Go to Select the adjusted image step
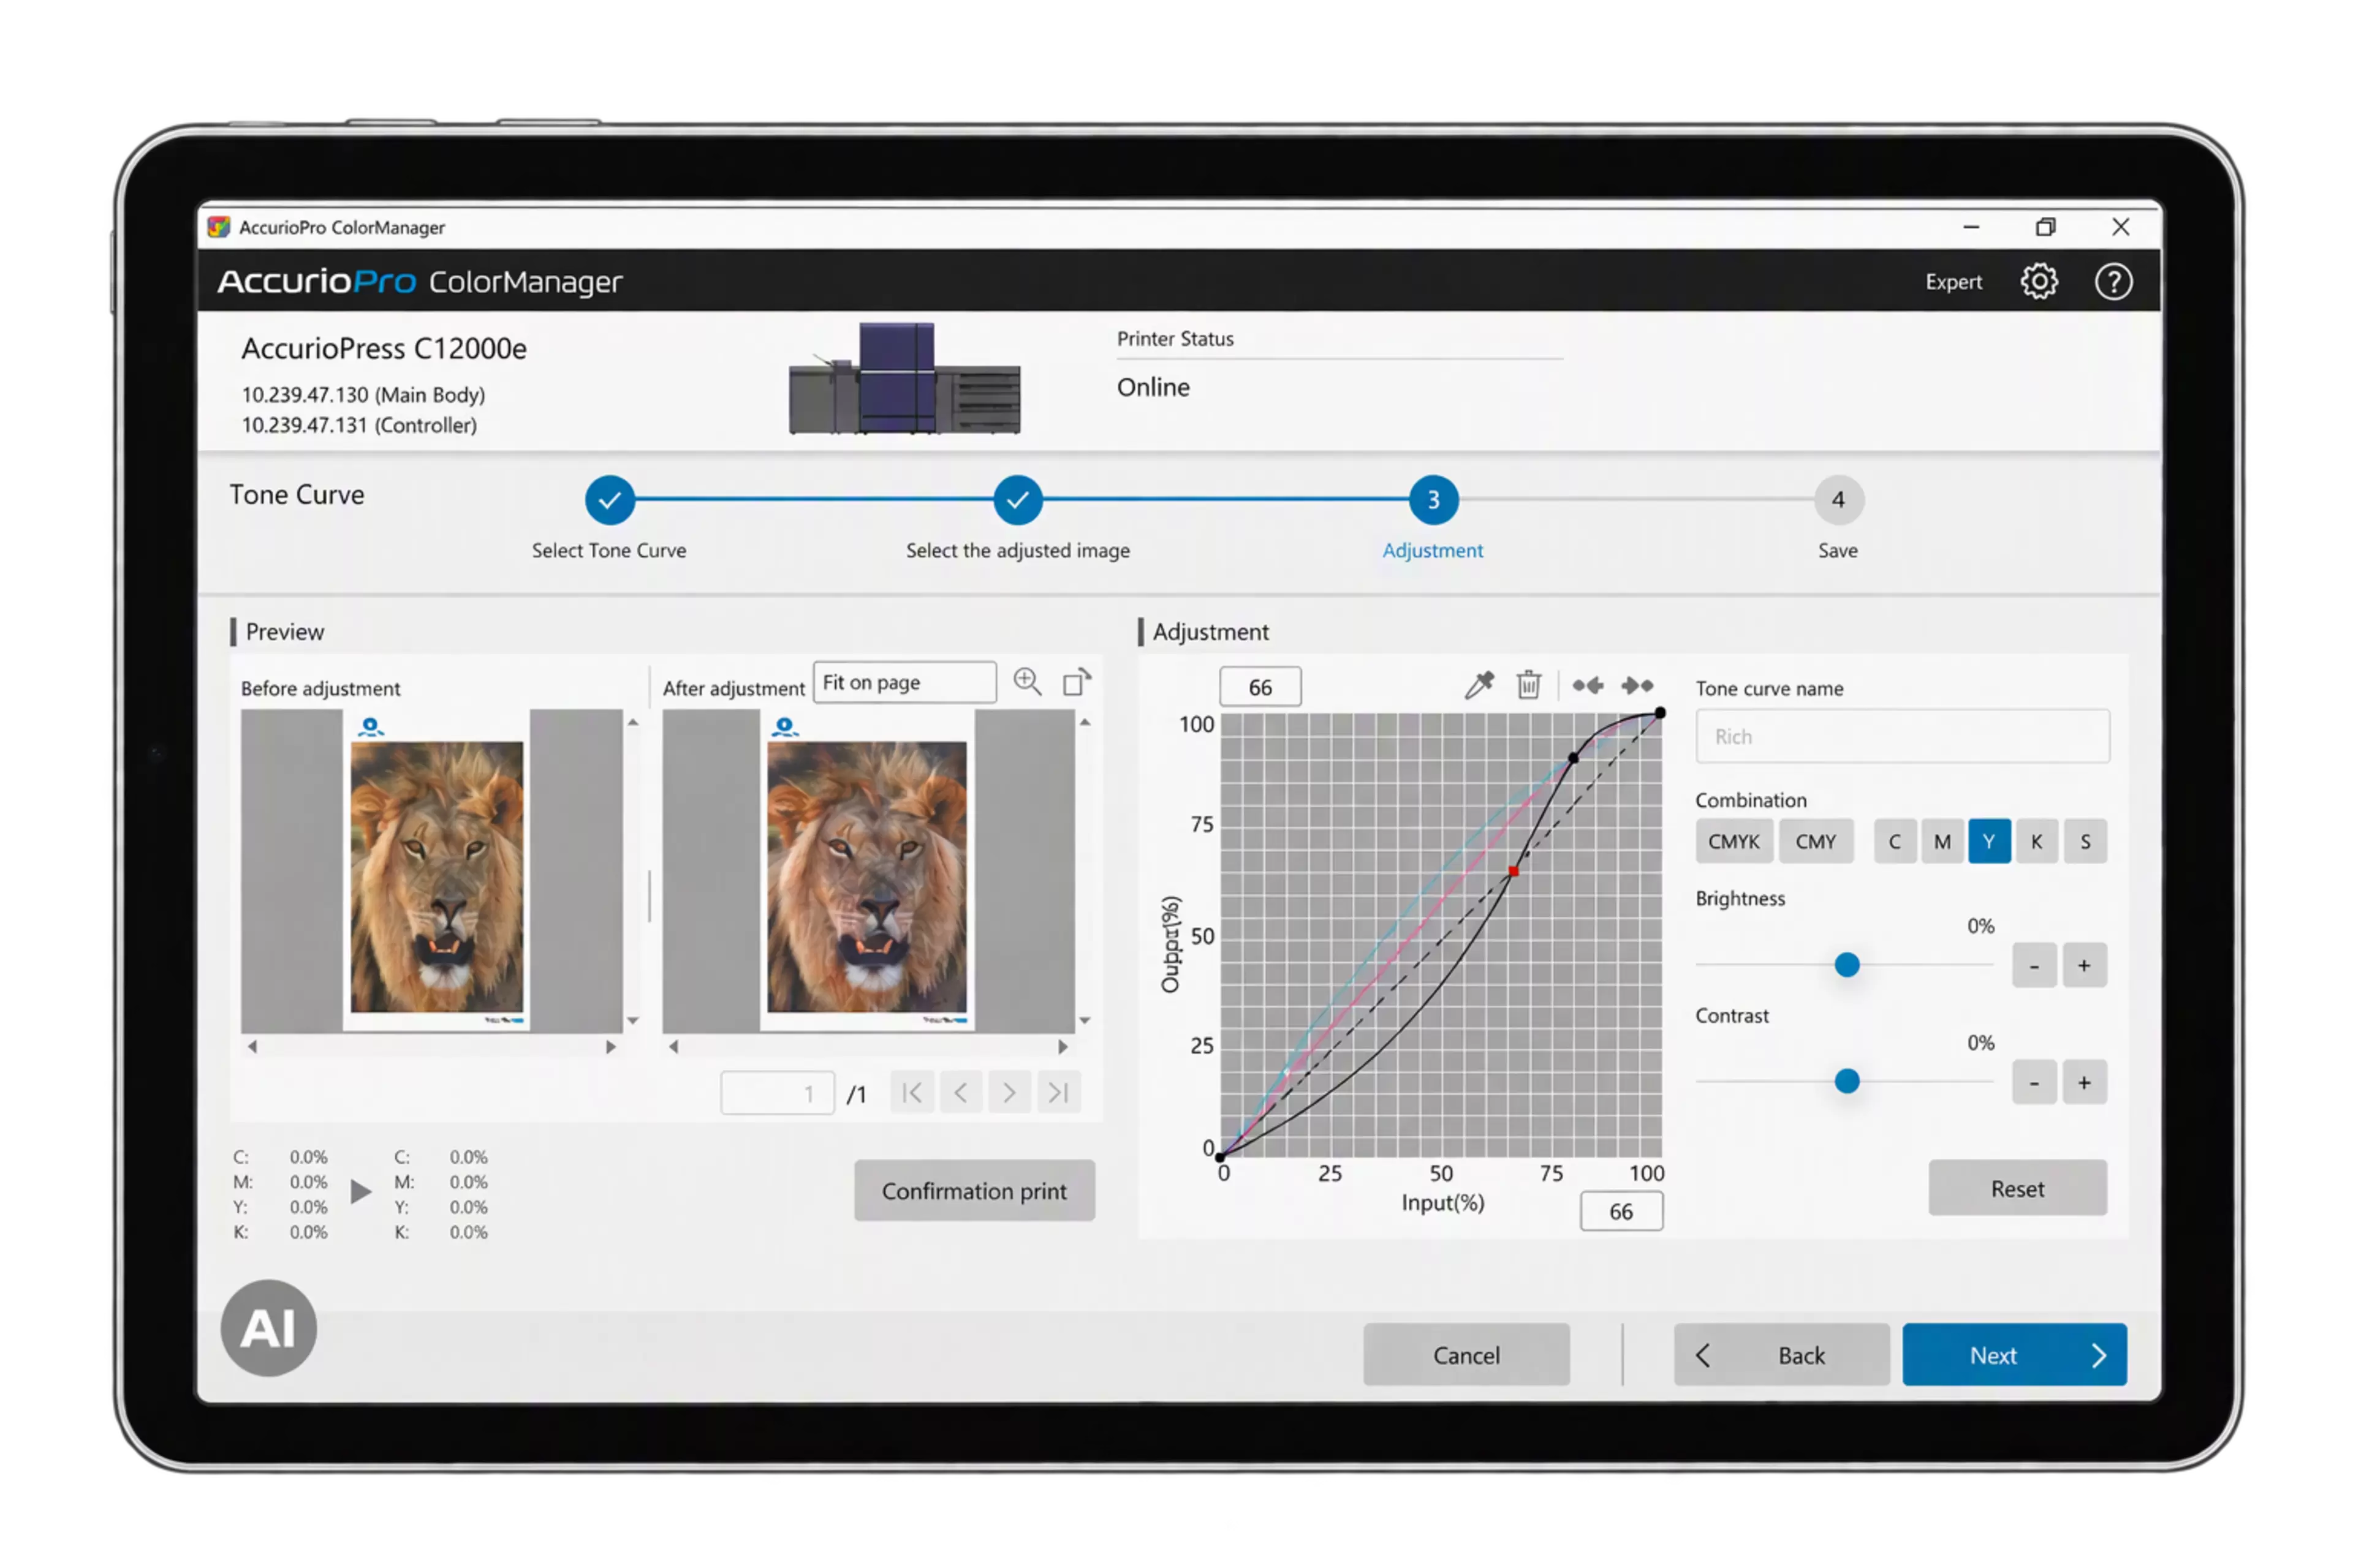This screenshot has height=1568, width=2353. [x=1017, y=499]
